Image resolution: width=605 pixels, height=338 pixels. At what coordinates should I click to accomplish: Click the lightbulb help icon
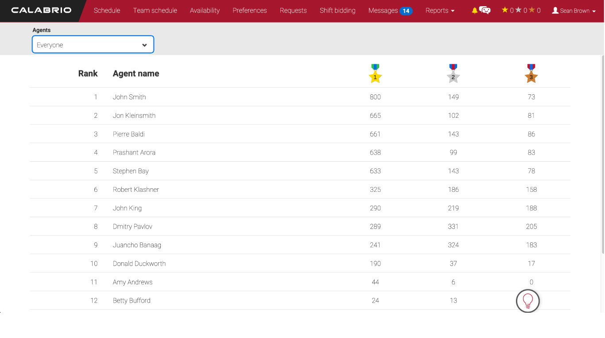click(x=527, y=301)
